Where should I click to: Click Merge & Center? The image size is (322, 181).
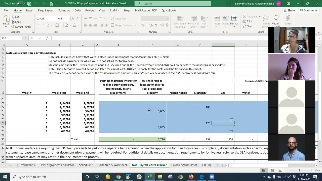[122, 25]
